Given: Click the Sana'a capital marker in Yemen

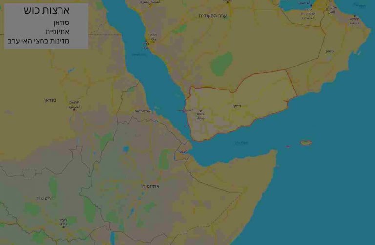Looking at the screenshot, I should 200,111.
